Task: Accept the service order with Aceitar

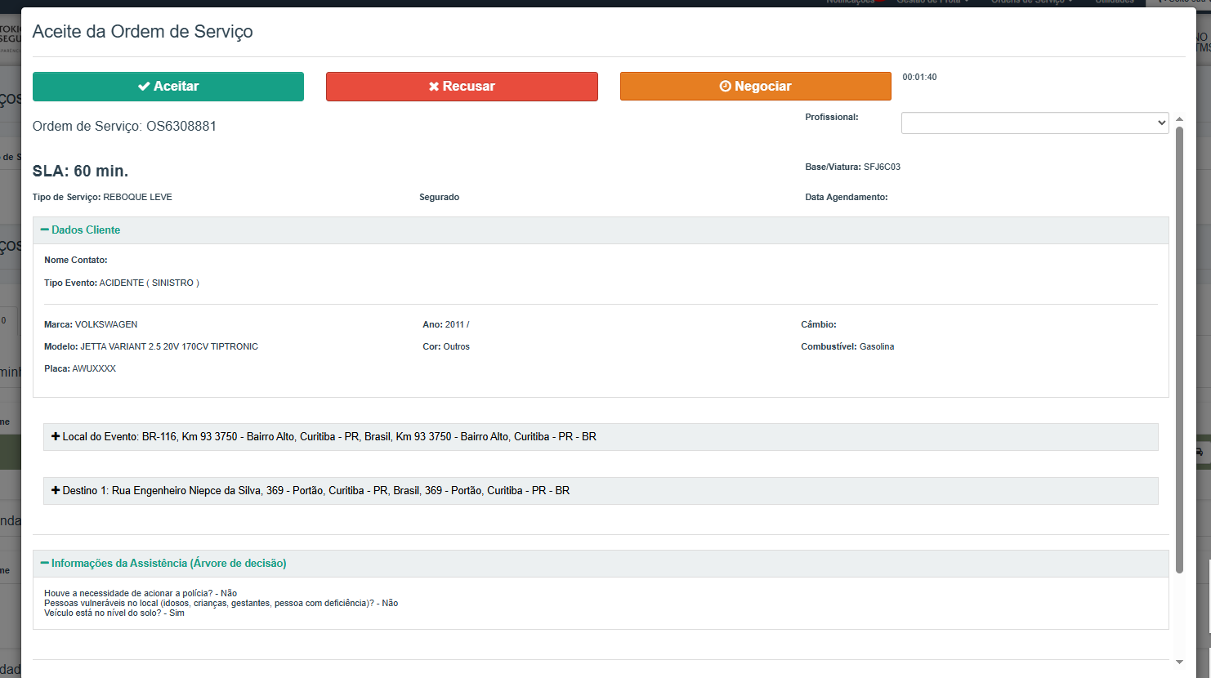Action: (168, 87)
